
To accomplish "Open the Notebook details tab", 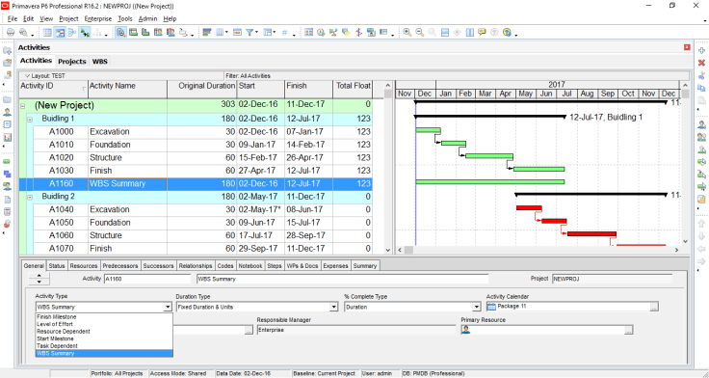I will tap(250, 266).
